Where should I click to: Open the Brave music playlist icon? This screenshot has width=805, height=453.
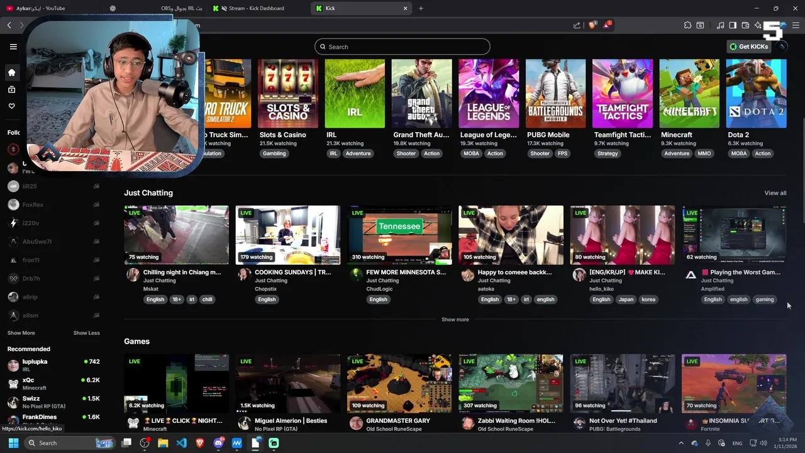click(720, 25)
